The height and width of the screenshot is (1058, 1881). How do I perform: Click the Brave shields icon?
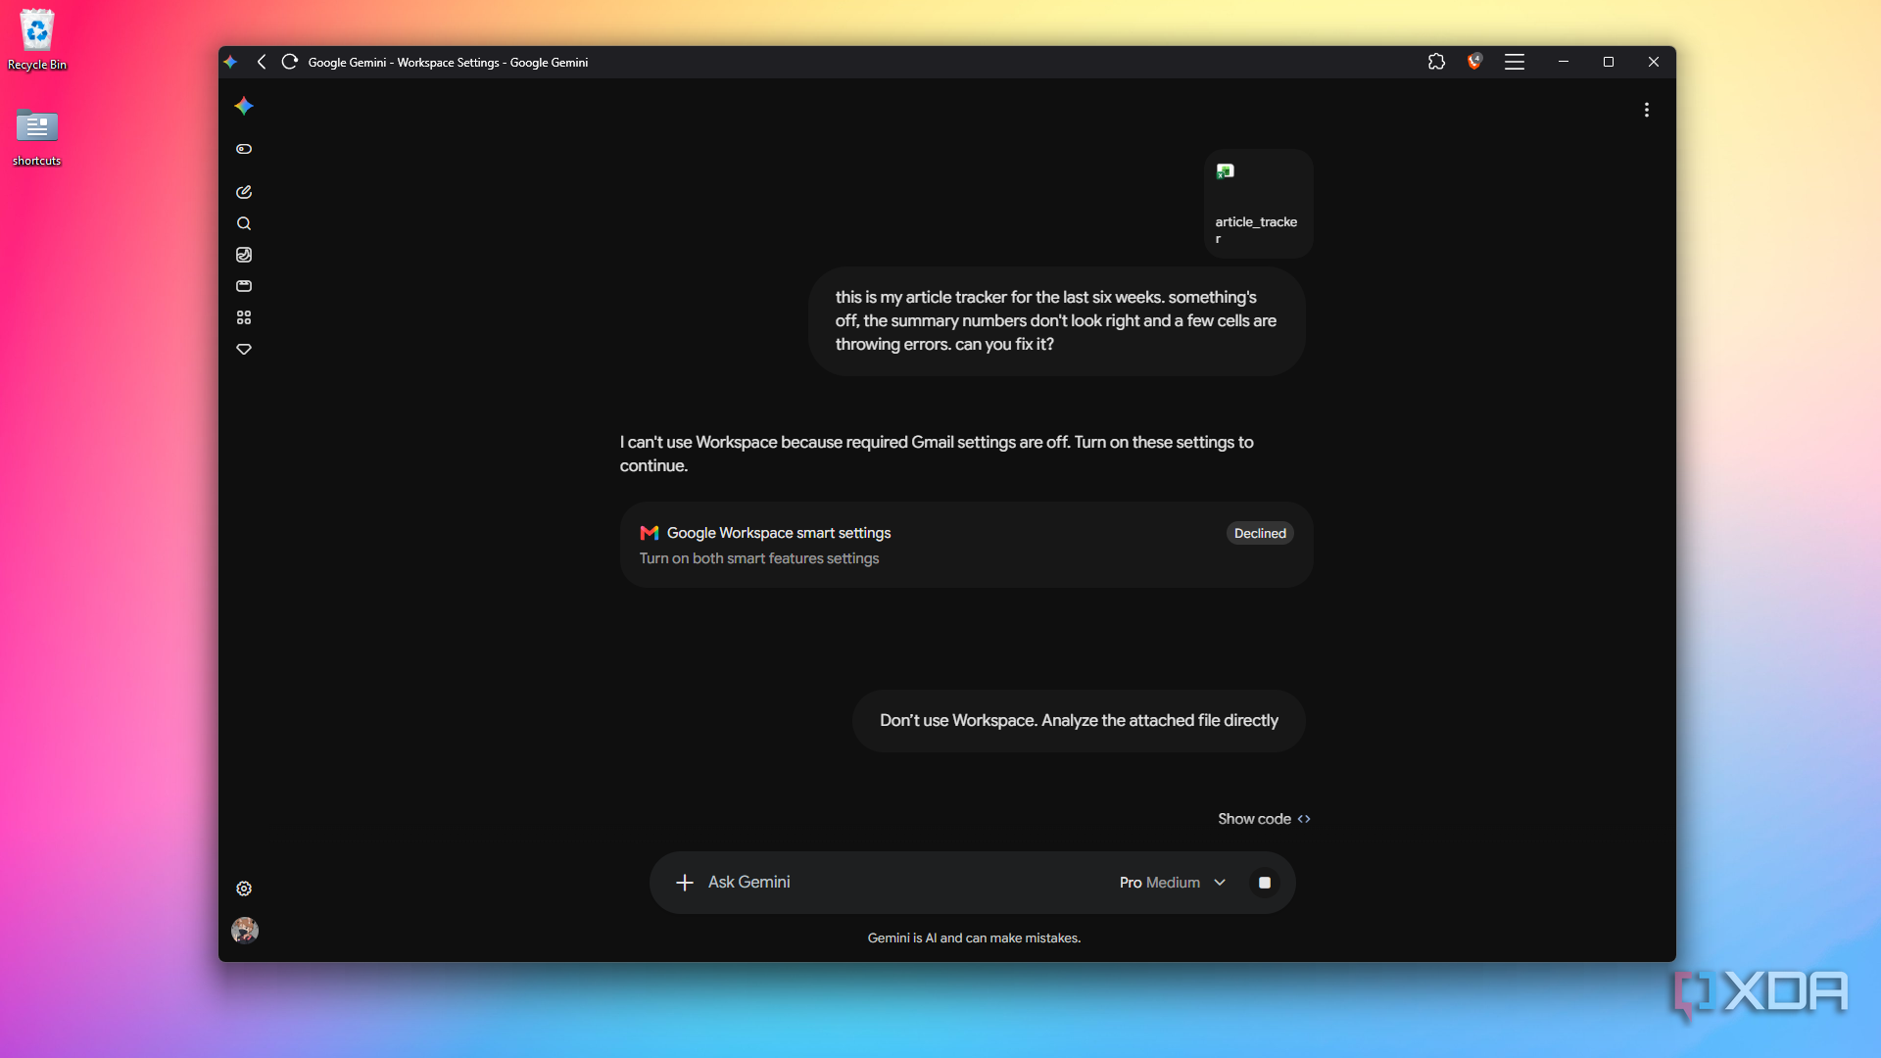point(1474,62)
